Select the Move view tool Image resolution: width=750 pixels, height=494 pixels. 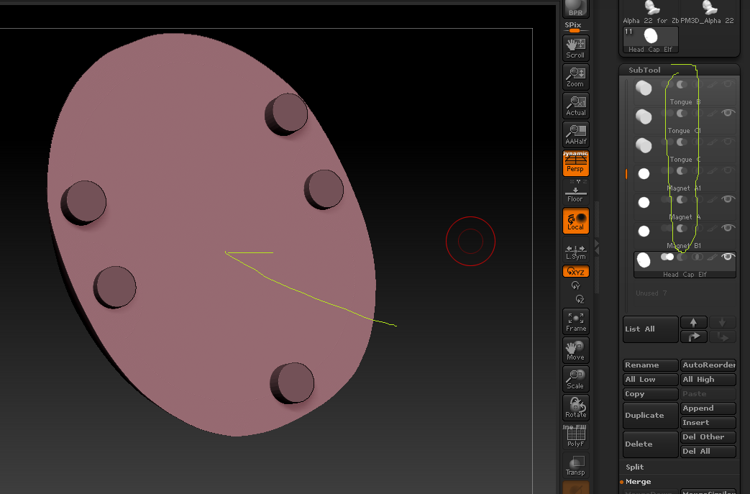coord(575,350)
